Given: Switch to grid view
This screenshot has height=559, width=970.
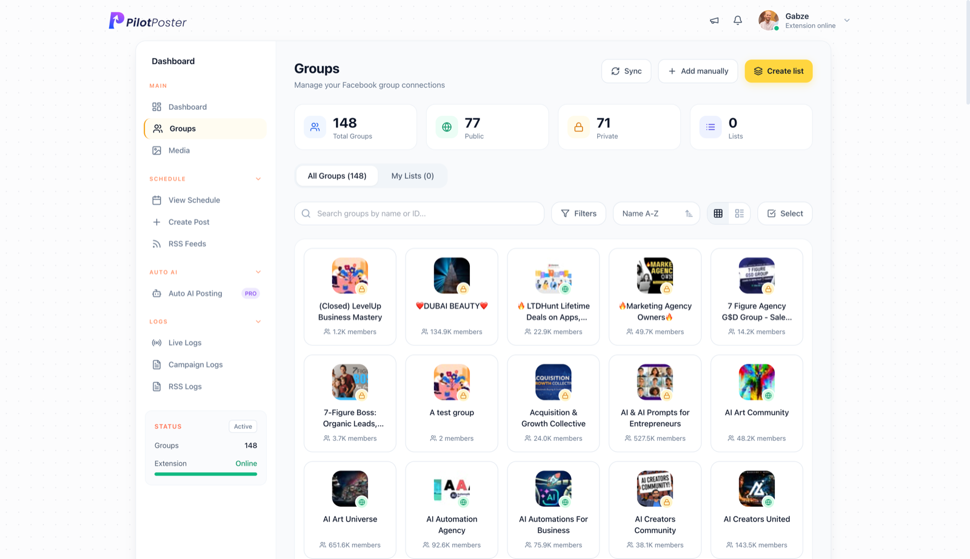Looking at the screenshot, I should 718,213.
